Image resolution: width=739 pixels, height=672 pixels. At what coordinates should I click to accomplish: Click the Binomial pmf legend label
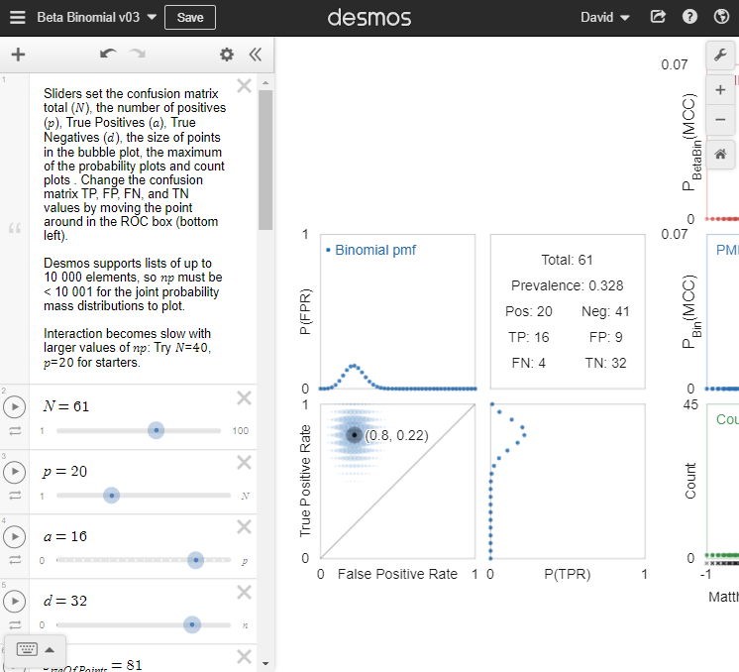point(375,250)
